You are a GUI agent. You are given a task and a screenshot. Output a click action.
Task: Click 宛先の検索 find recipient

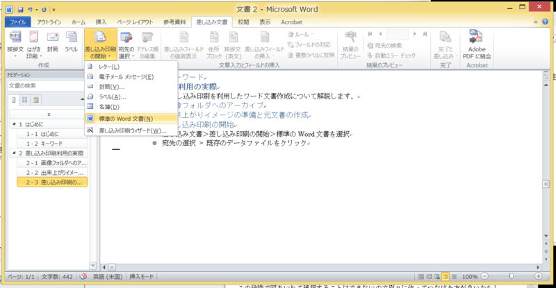385,45
